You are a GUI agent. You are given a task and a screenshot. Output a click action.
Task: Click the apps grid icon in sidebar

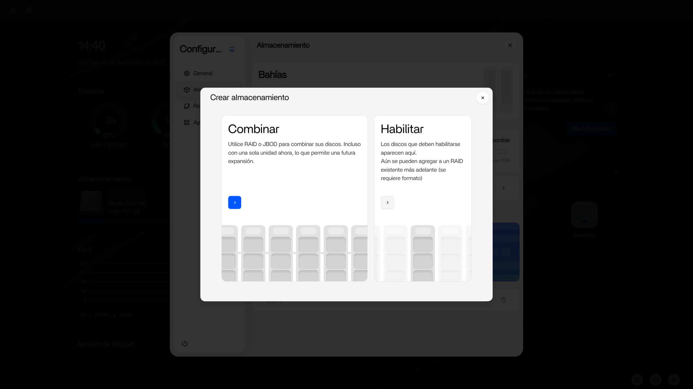(187, 122)
